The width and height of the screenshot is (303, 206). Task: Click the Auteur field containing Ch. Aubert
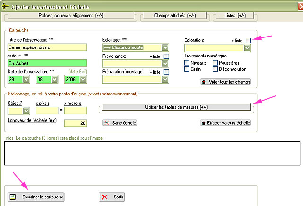click(47, 63)
